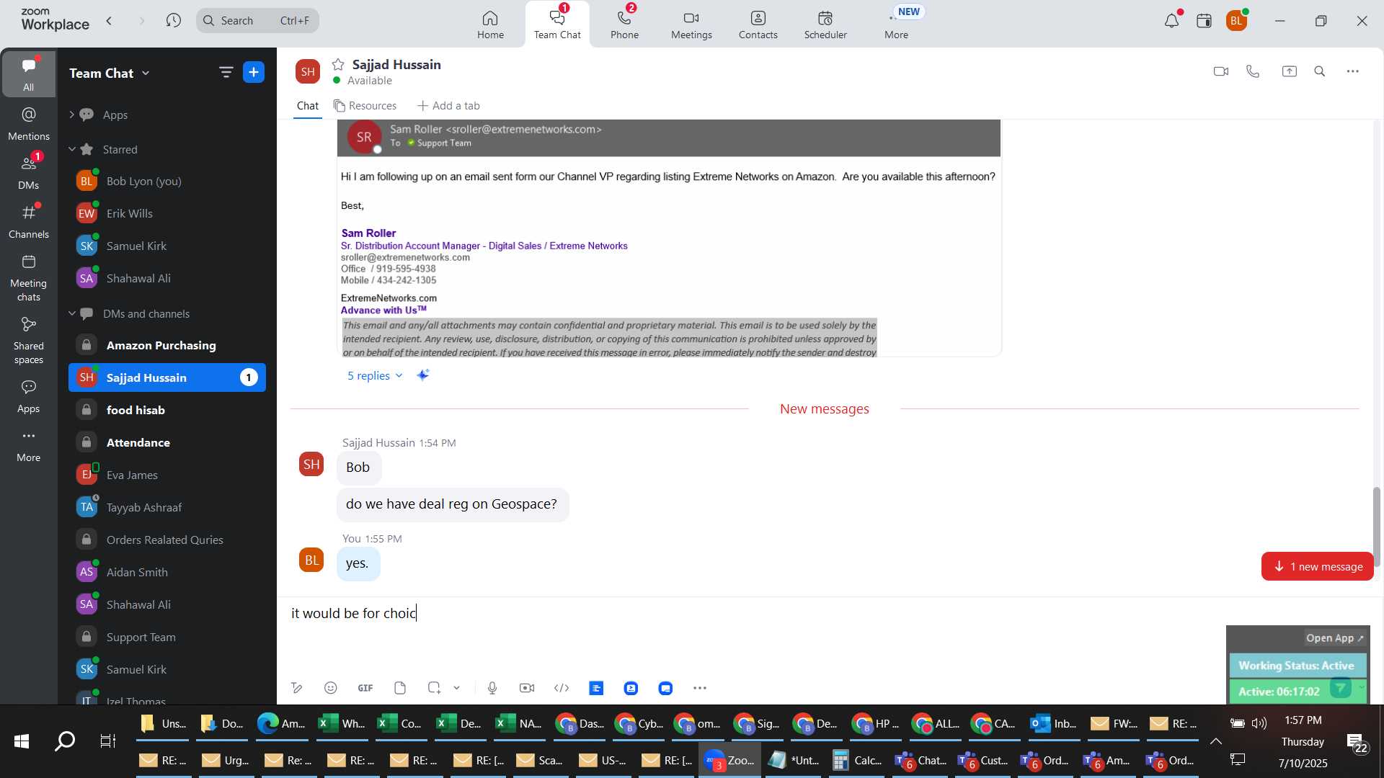Open the screenshot capture tool
The image size is (1384, 778).
[x=434, y=688]
